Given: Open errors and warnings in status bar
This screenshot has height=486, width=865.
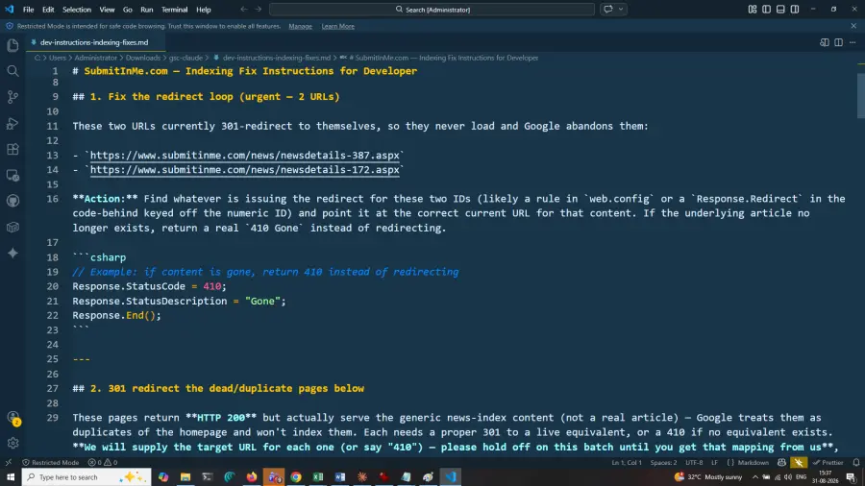Looking at the screenshot, I should (x=103, y=463).
